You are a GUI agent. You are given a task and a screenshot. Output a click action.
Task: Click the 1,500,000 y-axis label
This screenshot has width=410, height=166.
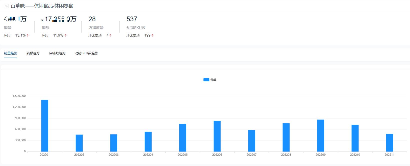[x=19, y=96]
